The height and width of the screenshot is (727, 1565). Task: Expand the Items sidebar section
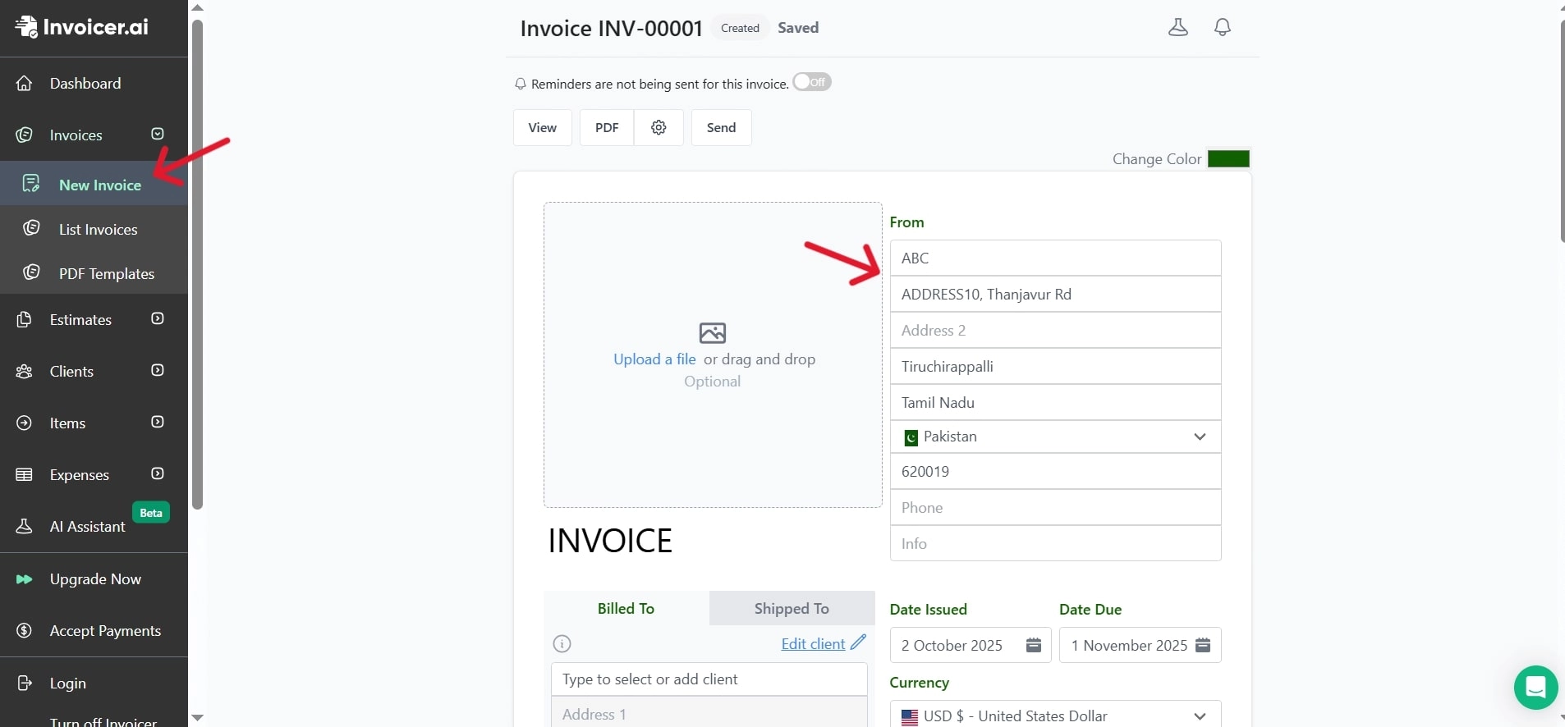coord(158,422)
